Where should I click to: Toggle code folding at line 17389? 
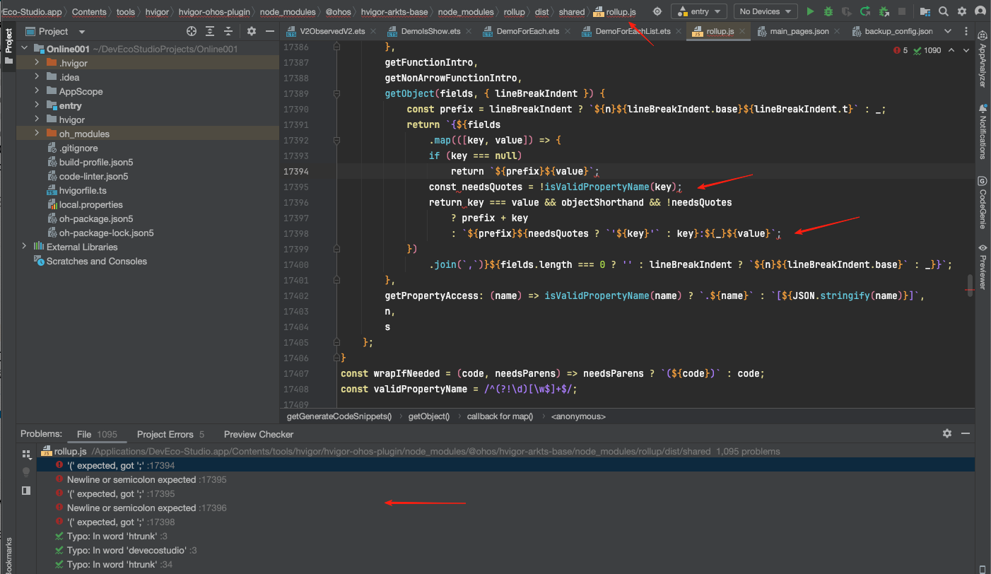click(x=336, y=93)
